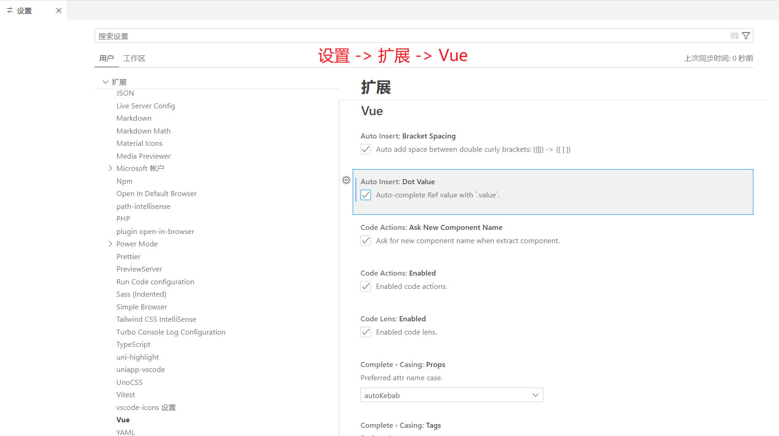Disable Auto Insert Dot Value checkbox
779x436 pixels.
coord(366,195)
